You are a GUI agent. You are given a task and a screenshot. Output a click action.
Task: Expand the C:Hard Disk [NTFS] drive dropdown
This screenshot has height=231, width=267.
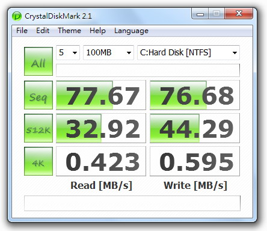188,53
